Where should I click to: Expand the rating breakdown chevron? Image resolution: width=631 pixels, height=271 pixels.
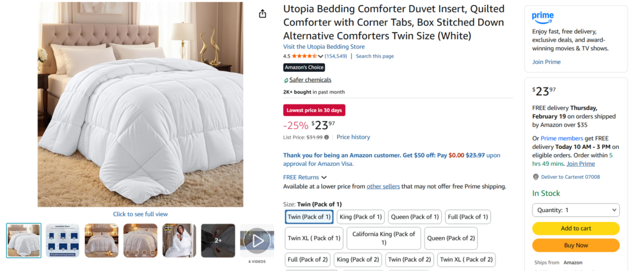(321, 57)
